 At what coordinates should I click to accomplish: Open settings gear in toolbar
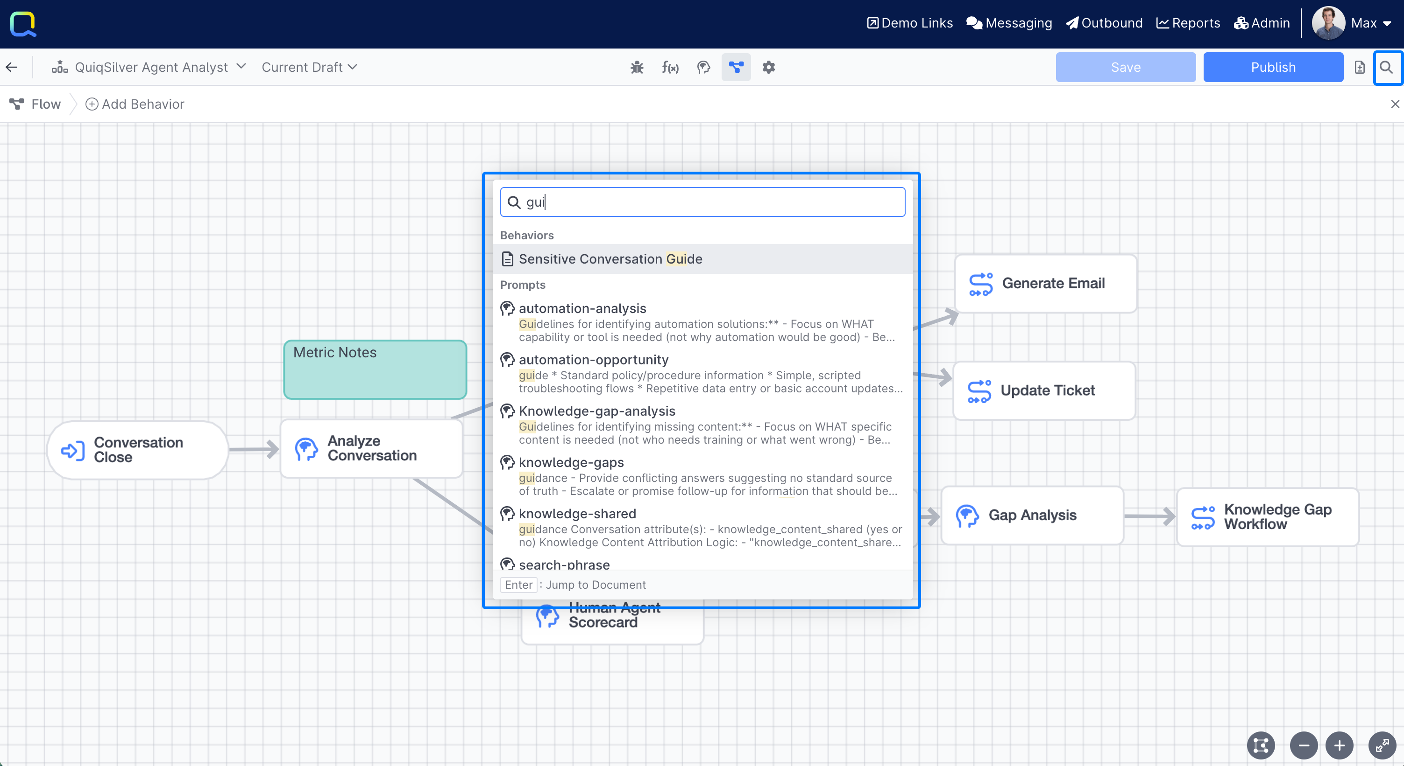tap(768, 67)
